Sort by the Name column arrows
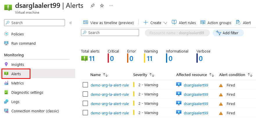Image resolution: width=256 pixels, height=119 pixels. [x=105, y=75]
